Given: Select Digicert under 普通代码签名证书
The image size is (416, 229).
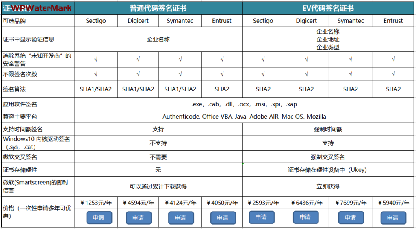Looking at the screenshot, I should 138,21.
